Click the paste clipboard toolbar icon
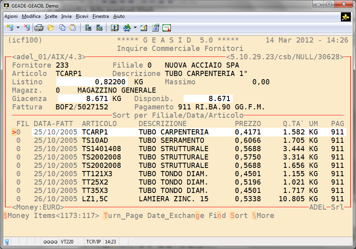 tap(73, 28)
